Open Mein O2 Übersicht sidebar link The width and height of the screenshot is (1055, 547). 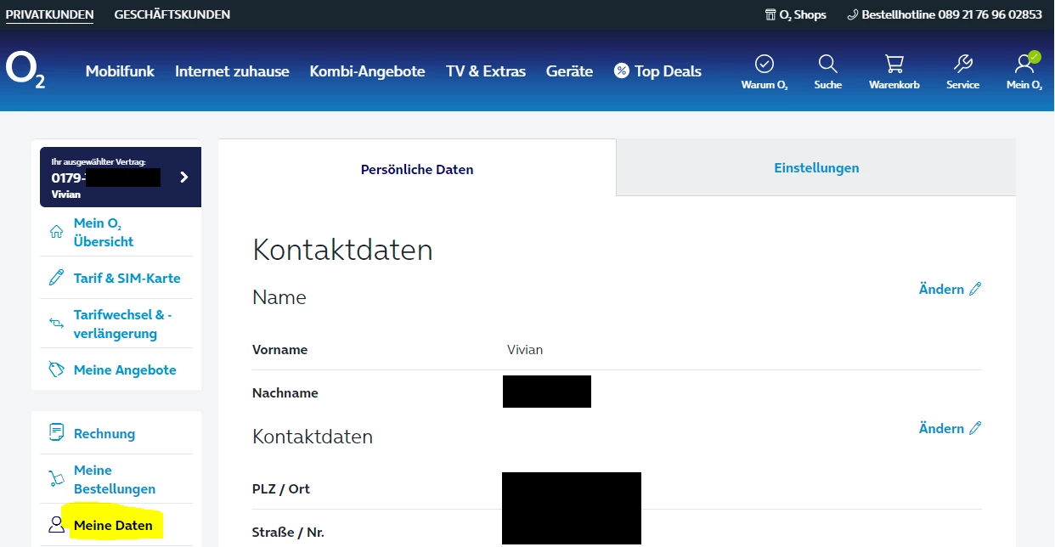tap(104, 232)
